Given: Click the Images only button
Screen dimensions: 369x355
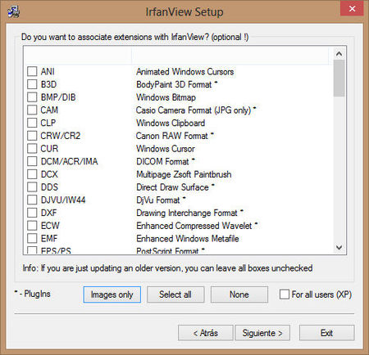Looking at the screenshot, I should click(x=112, y=294).
